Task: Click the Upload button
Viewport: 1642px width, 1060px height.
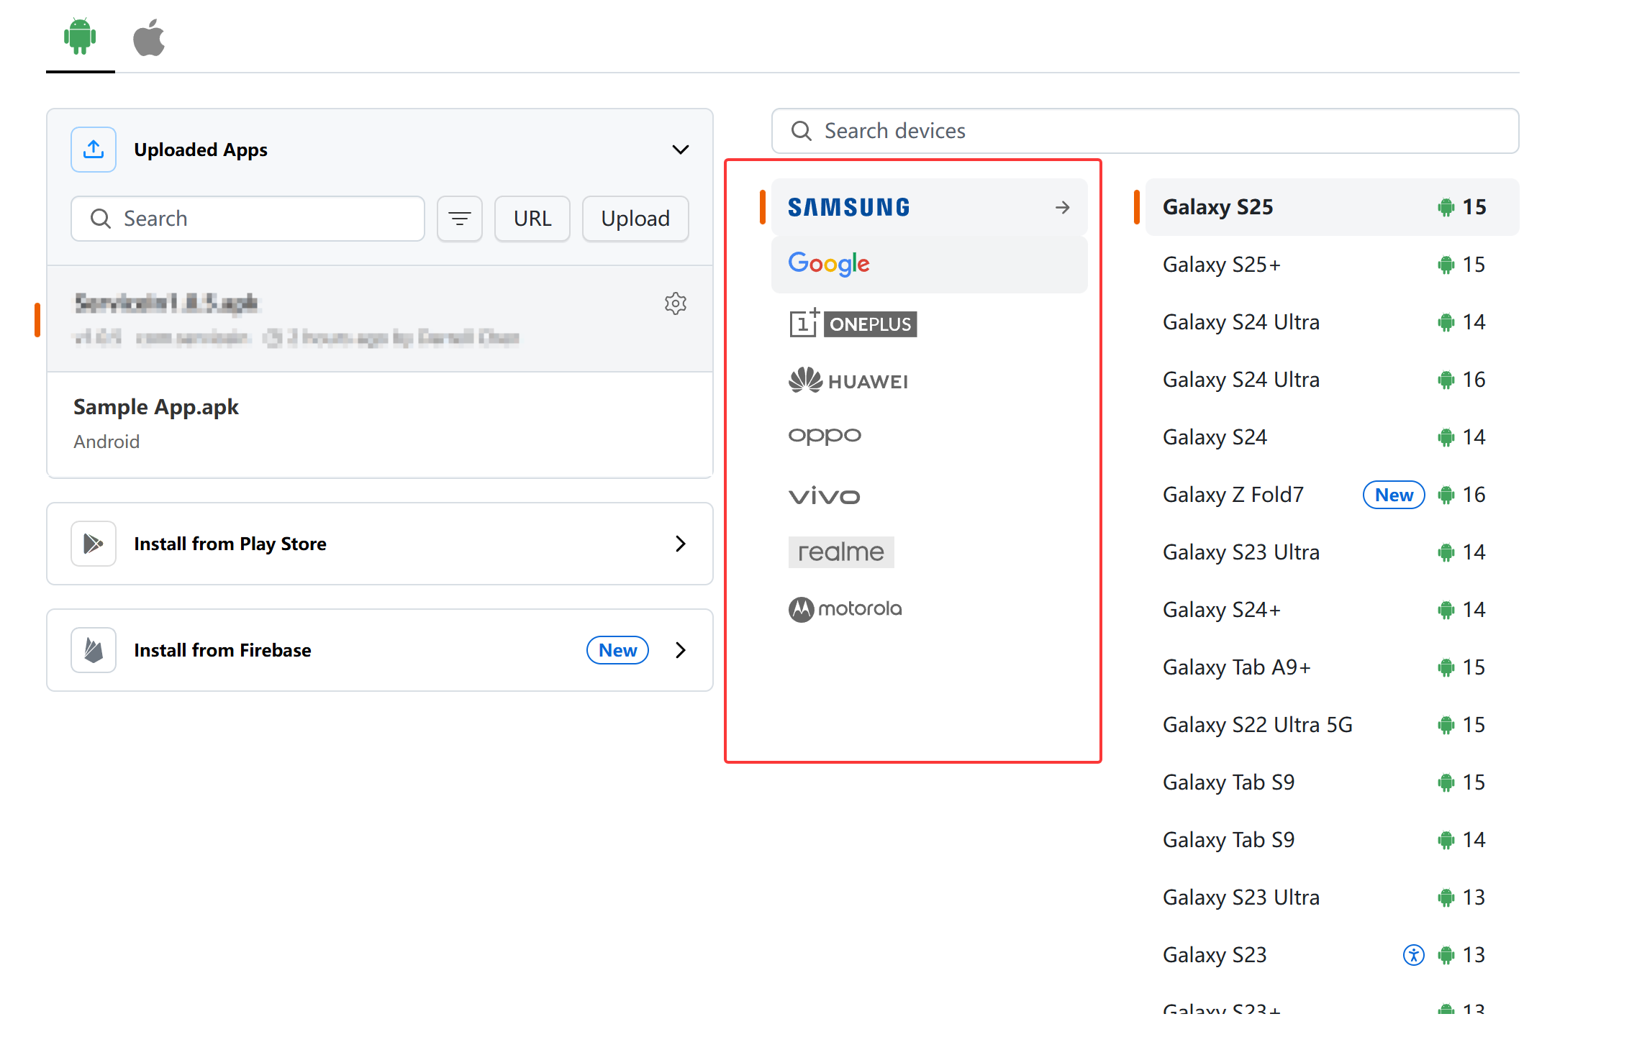Action: [x=635, y=219]
